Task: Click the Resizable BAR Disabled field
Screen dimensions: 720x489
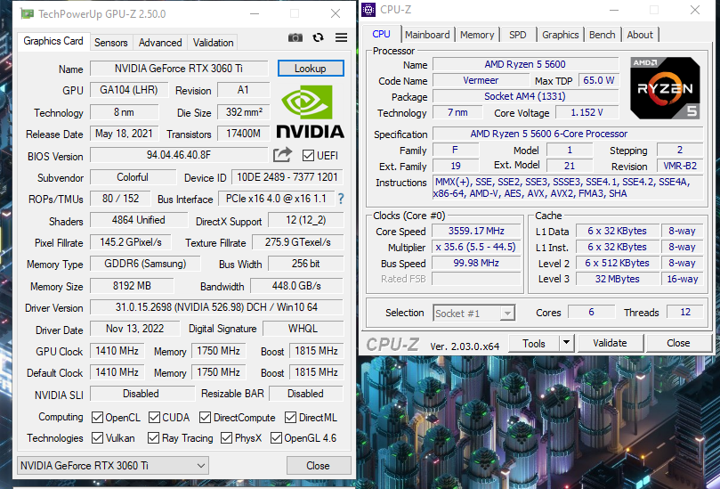Action: click(306, 394)
